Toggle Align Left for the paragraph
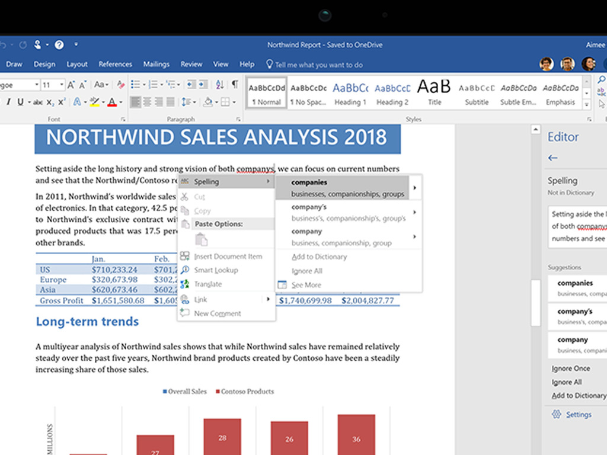The image size is (607, 455). 136,102
